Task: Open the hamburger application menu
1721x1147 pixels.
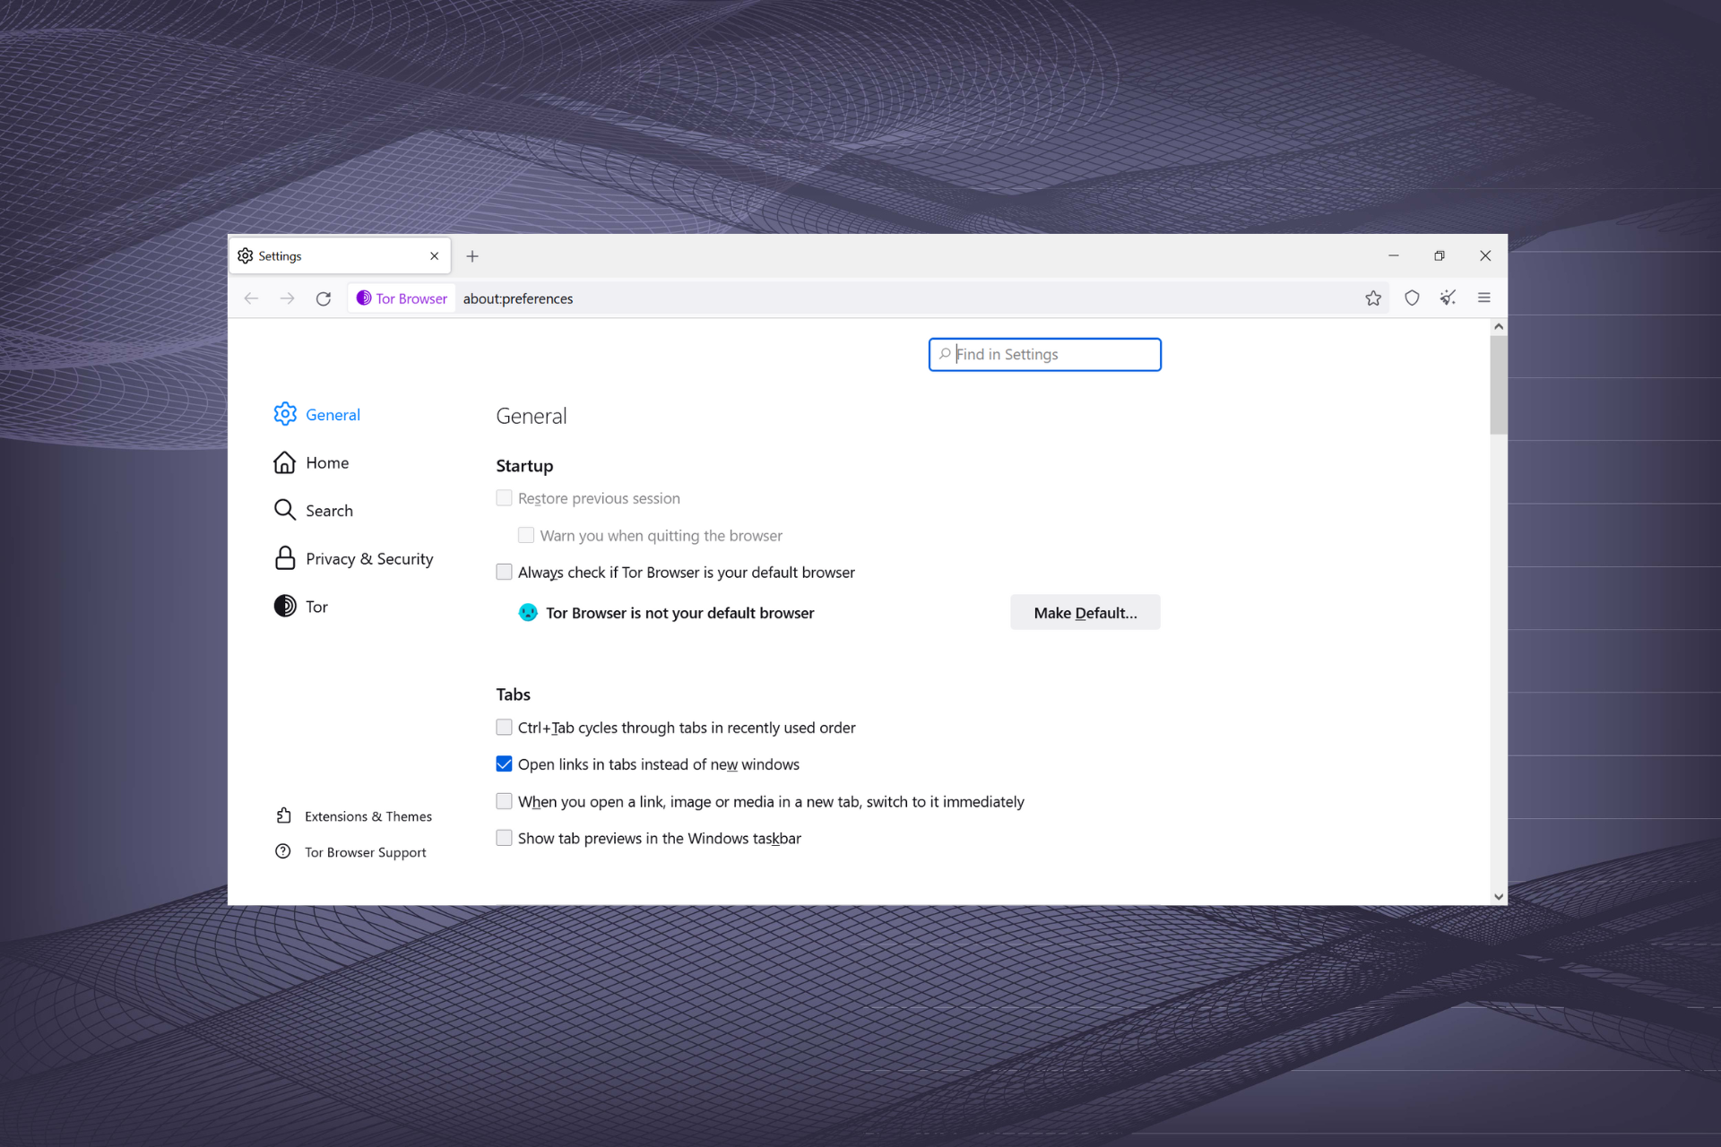Action: tap(1484, 298)
